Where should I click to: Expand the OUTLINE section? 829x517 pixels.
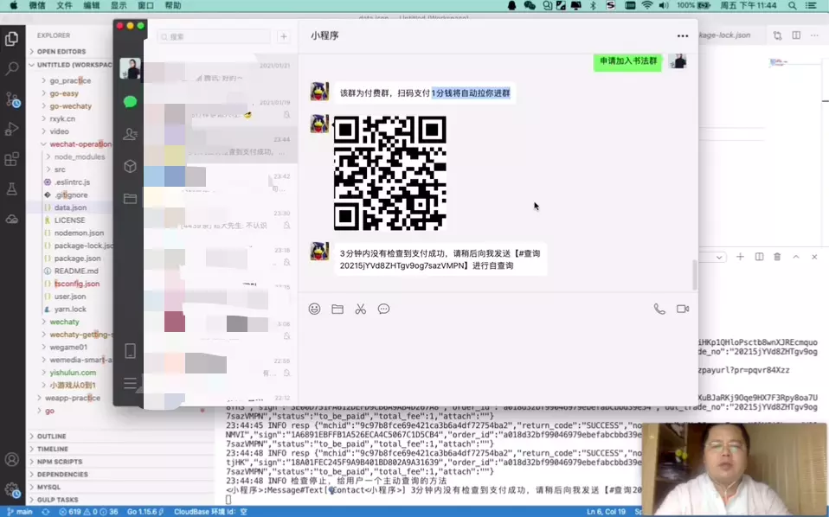pyautogui.click(x=52, y=437)
